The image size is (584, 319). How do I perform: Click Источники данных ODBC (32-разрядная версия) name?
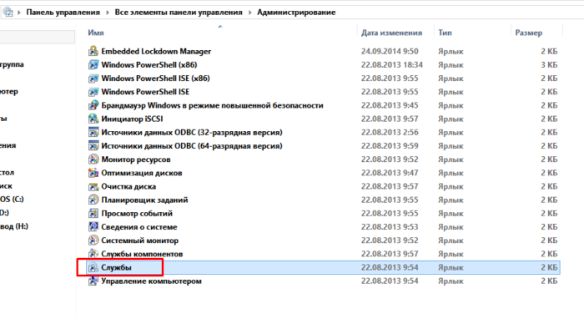pyautogui.click(x=192, y=132)
